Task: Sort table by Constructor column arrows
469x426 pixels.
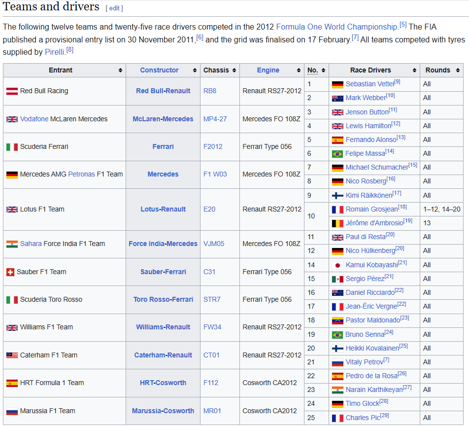Action: [195, 71]
